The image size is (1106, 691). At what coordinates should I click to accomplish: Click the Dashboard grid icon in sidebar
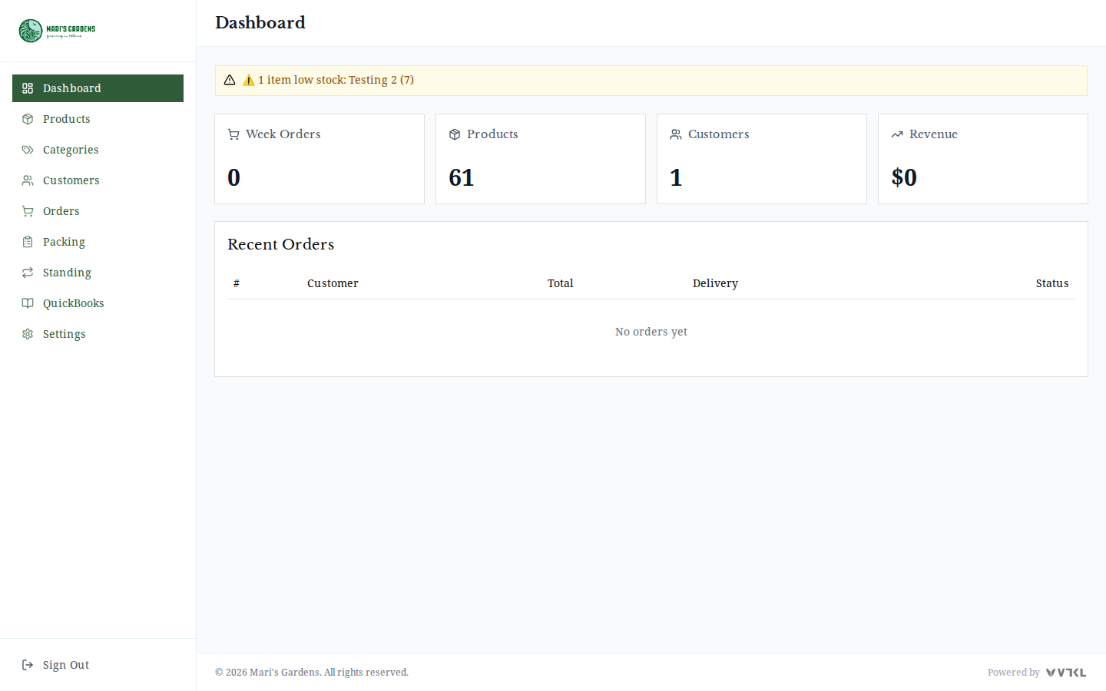click(28, 88)
